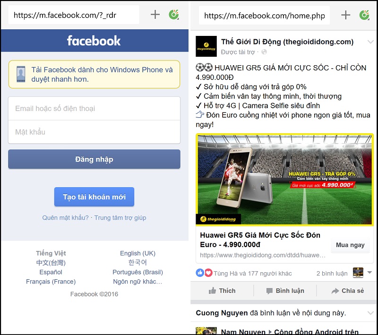Image resolution: width=378 pixels, height=335 pixels.
Task: Open new tab plus icon in left browser
Action: 155,15
